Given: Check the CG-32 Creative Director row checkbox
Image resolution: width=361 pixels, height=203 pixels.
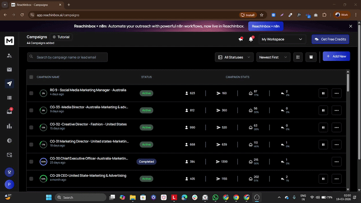Looking at the screenshot, I should tap(31, 127).
